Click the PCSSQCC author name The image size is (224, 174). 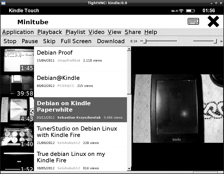click(x=66, y=86)
